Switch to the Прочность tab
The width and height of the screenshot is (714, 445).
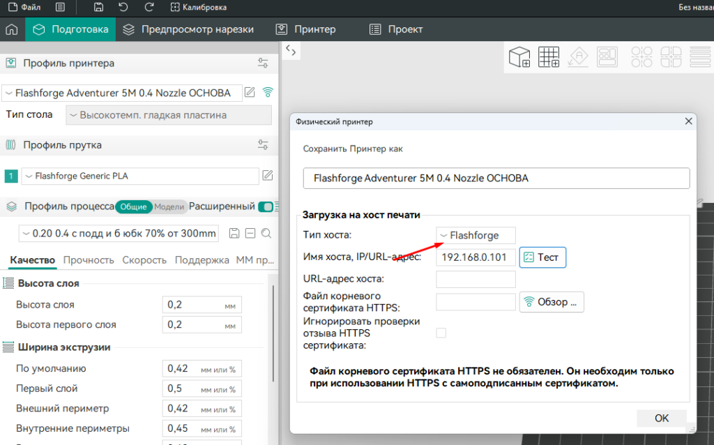point(89,260)
